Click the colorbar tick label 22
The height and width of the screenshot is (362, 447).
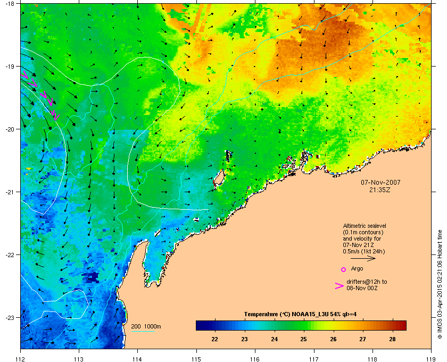click(214, 339)
